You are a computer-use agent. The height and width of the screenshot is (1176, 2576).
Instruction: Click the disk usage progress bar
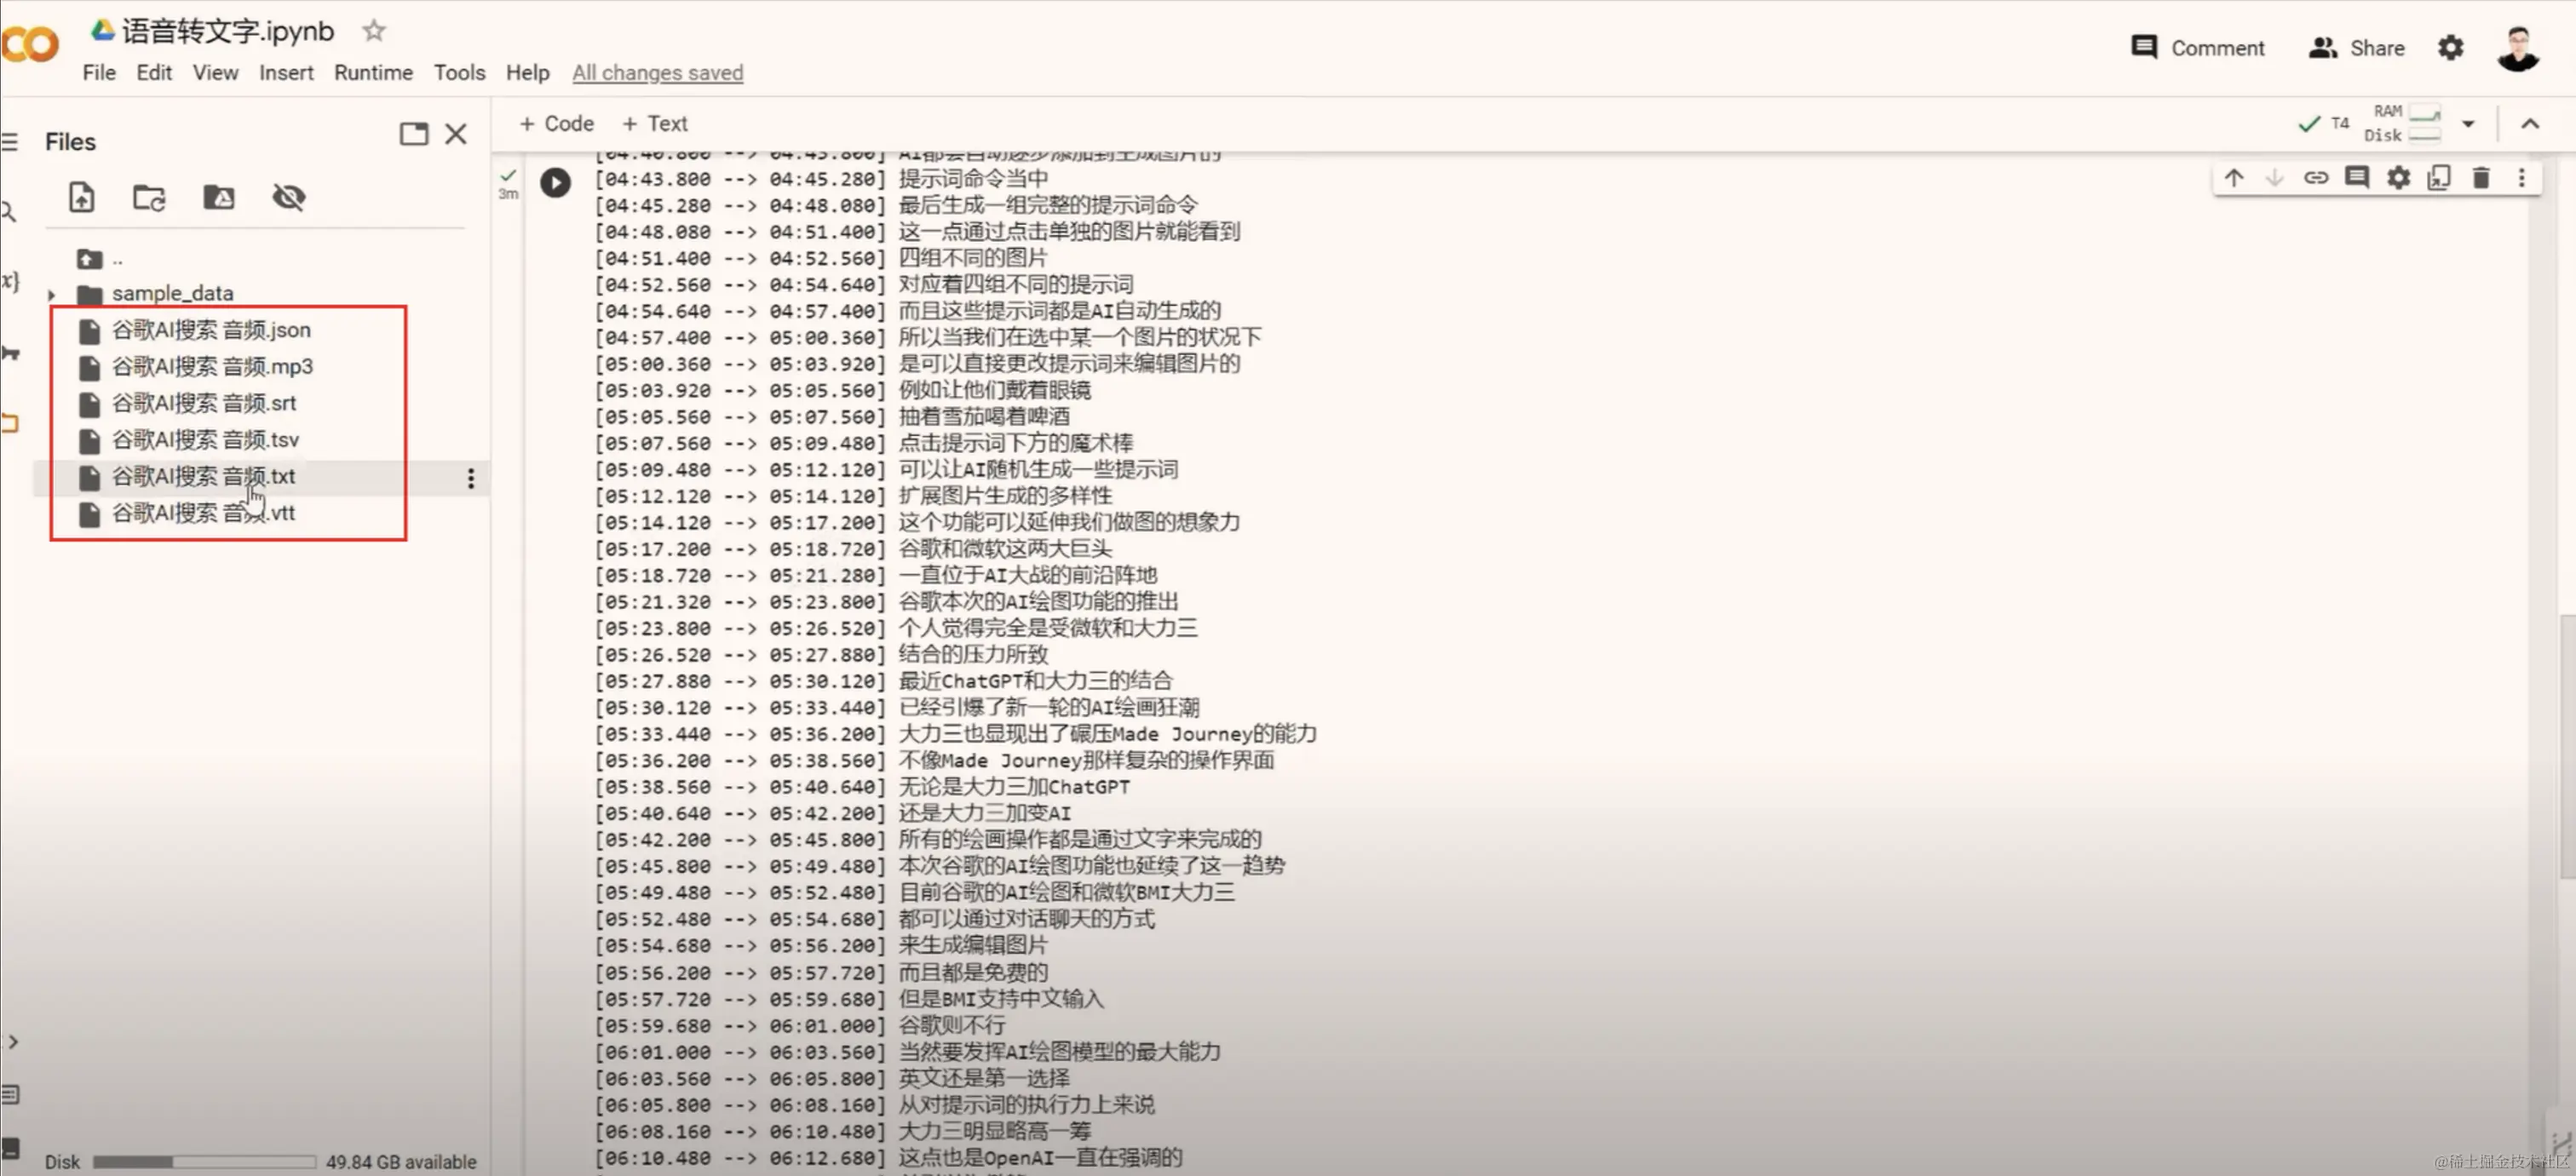point(204,1161)
